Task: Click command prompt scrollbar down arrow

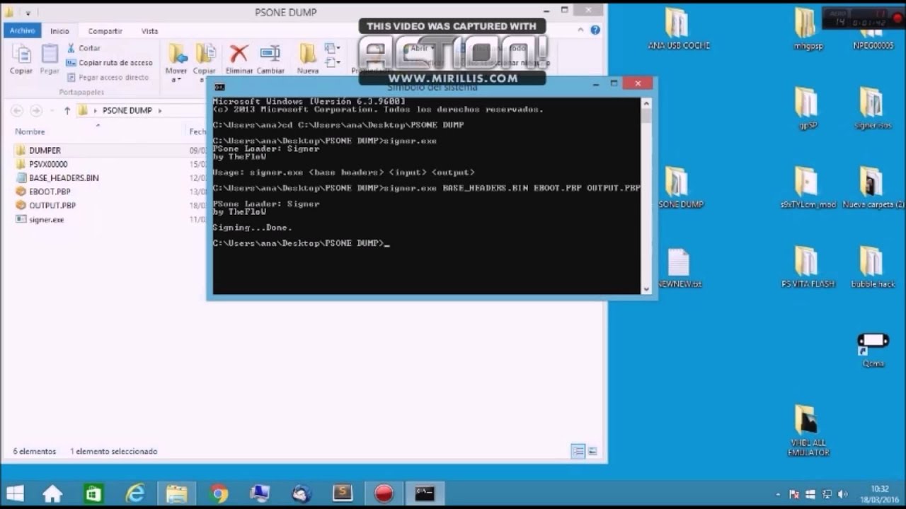Action: pyautogui.click(x=646, y=288)
